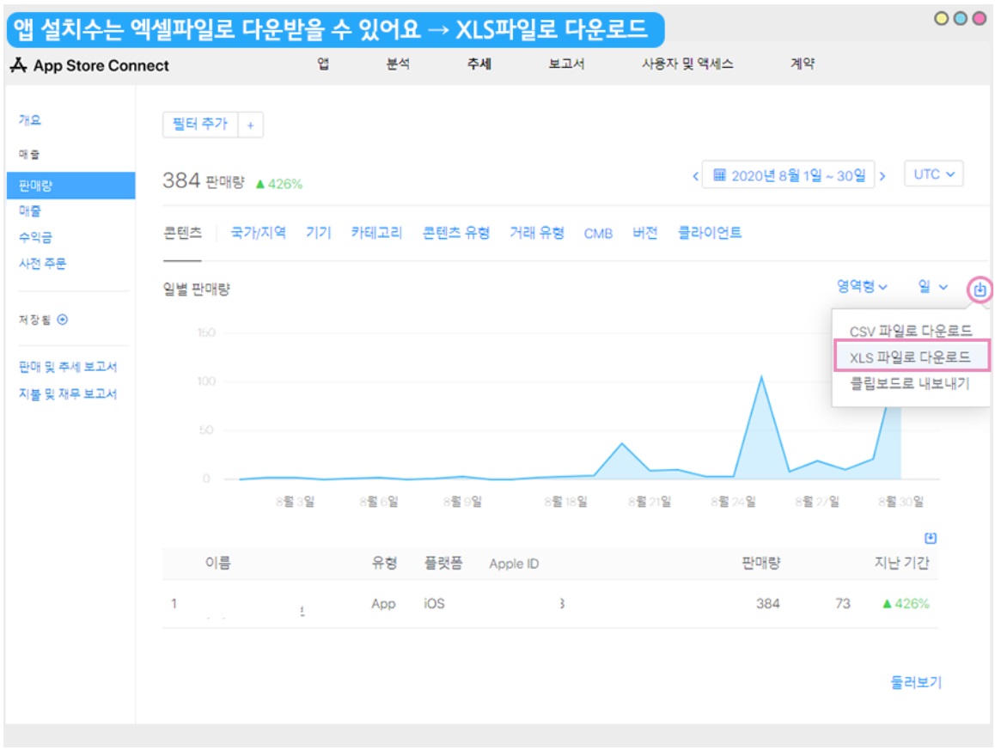The height and width of the screenshot is (750, 995).
Task: Open 수익금 in the sidebar
Action: [x=35, y=237]
